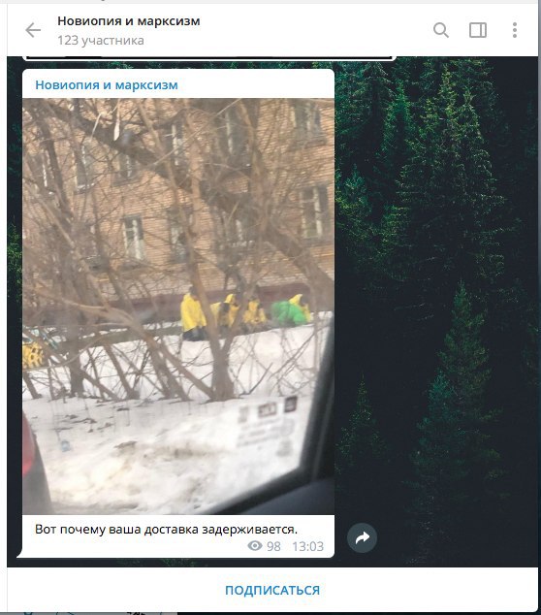The width and height of the screenshot is (541, 615).
Task: Toggle the right sidebar panel icon
Action: 478,30
